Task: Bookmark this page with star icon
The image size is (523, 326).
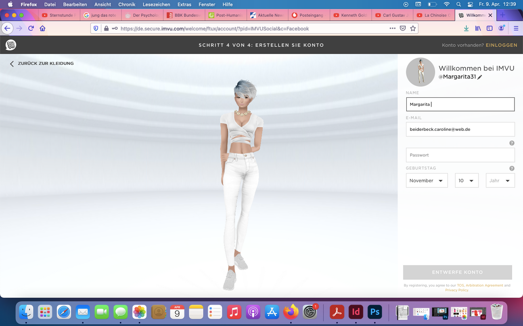Action: click(413, 29)
